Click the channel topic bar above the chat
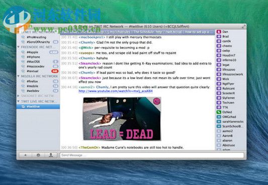The width and height of the screenshot is (268, 185). click(x=137, y=32)
